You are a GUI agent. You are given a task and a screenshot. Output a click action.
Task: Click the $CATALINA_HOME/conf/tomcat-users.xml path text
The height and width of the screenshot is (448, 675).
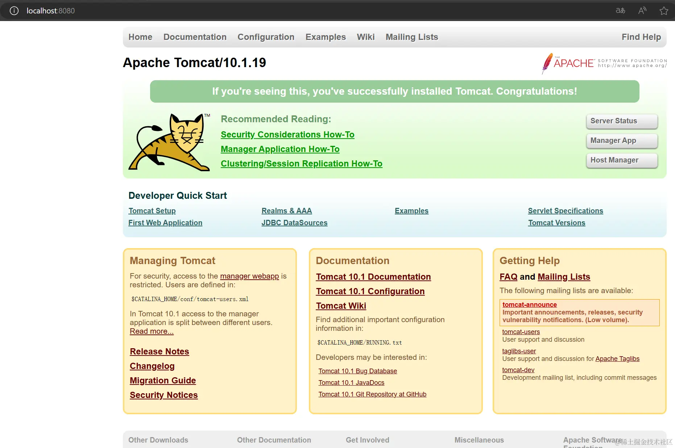[190, 299]
